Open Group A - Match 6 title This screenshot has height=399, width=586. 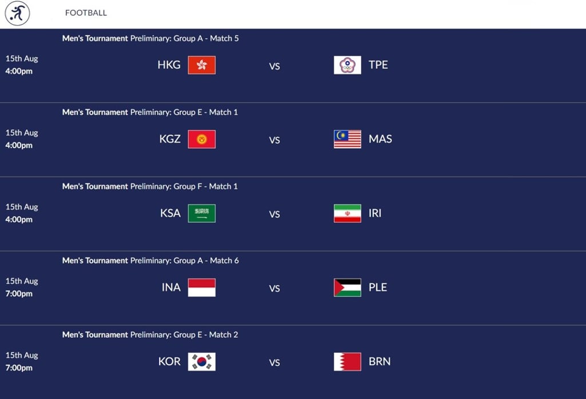[151, 261]
